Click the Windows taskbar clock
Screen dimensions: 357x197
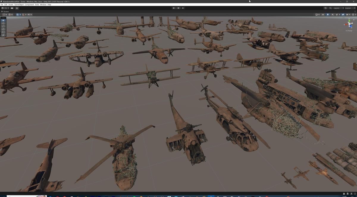345,196
